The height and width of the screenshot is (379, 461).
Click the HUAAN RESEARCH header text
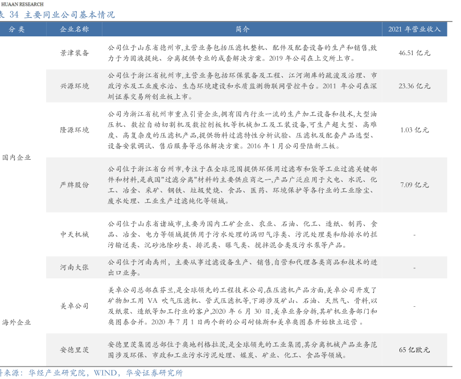(22, 4)
